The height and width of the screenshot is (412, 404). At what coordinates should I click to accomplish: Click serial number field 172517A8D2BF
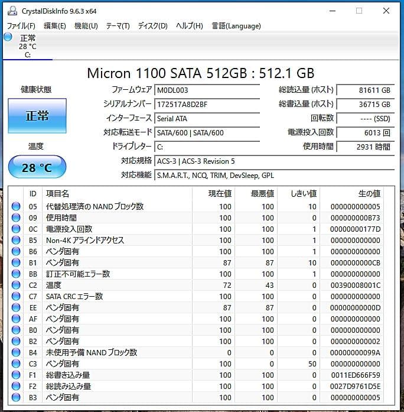tap(207, 104)
